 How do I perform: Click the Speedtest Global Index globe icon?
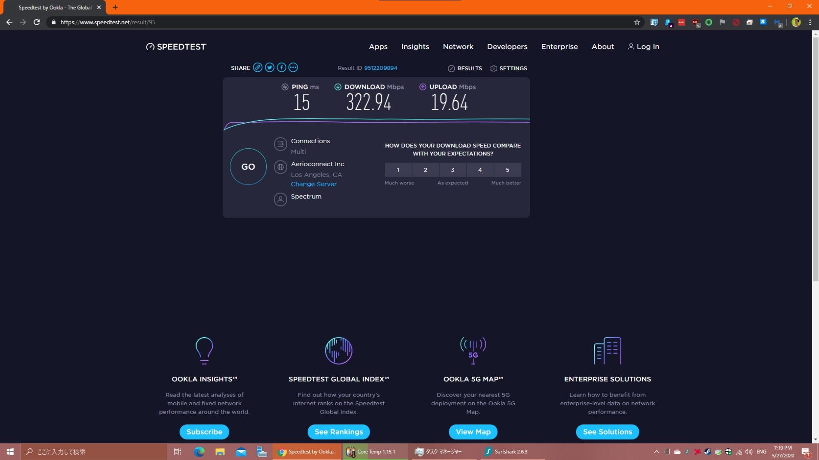pos(338,351)
